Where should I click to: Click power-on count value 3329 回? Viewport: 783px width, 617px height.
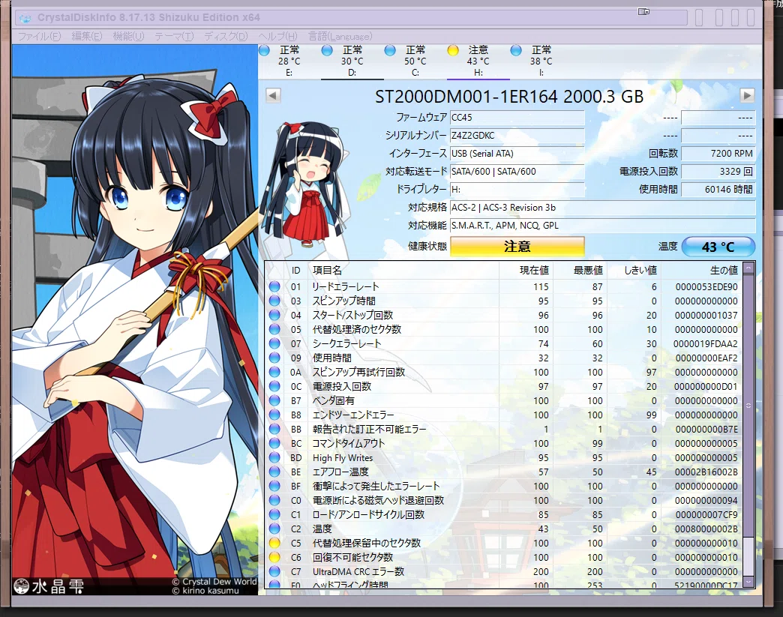718,171
